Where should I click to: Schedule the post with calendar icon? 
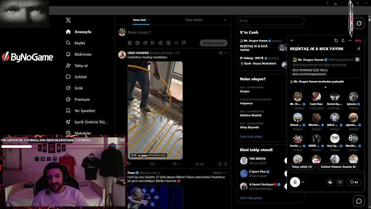(x=168, y=43)
